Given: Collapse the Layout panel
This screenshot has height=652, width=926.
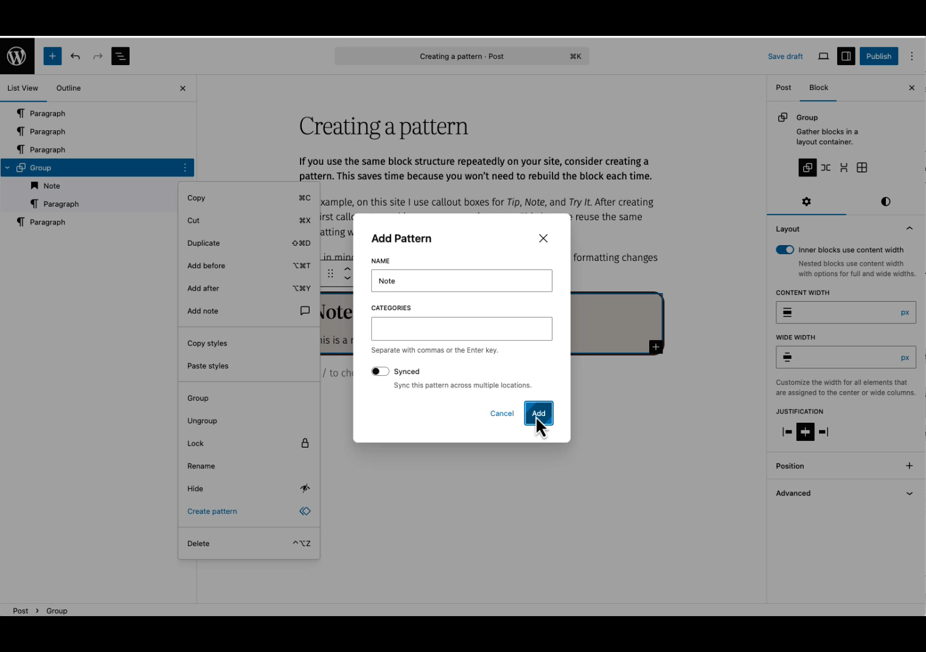Looking at the screenshot, I should point(909,229).
